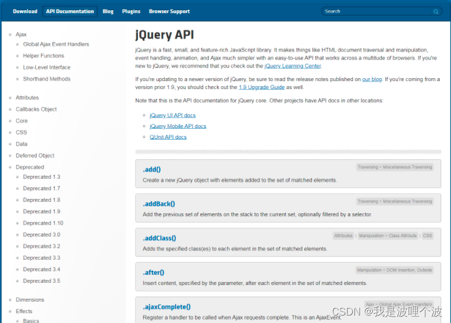Viewport: 451px width, 323px height.
Task: Open the Deferred Object category
Action: tap(35, 155)
